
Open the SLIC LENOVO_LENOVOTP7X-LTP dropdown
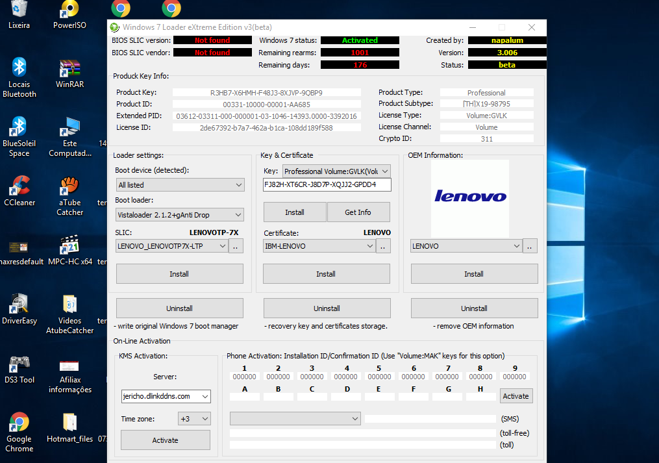click(x=172, y=246)
